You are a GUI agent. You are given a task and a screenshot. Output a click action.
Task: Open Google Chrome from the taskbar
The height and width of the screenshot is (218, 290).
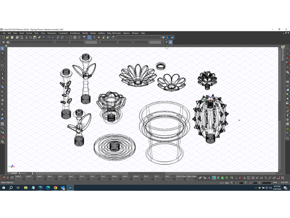tap(55, 188)
